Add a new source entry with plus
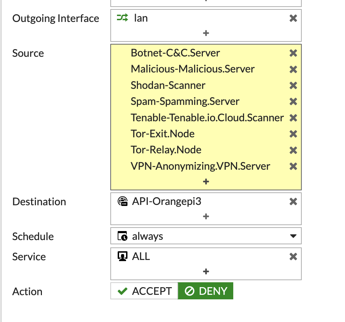 (206, 182)
